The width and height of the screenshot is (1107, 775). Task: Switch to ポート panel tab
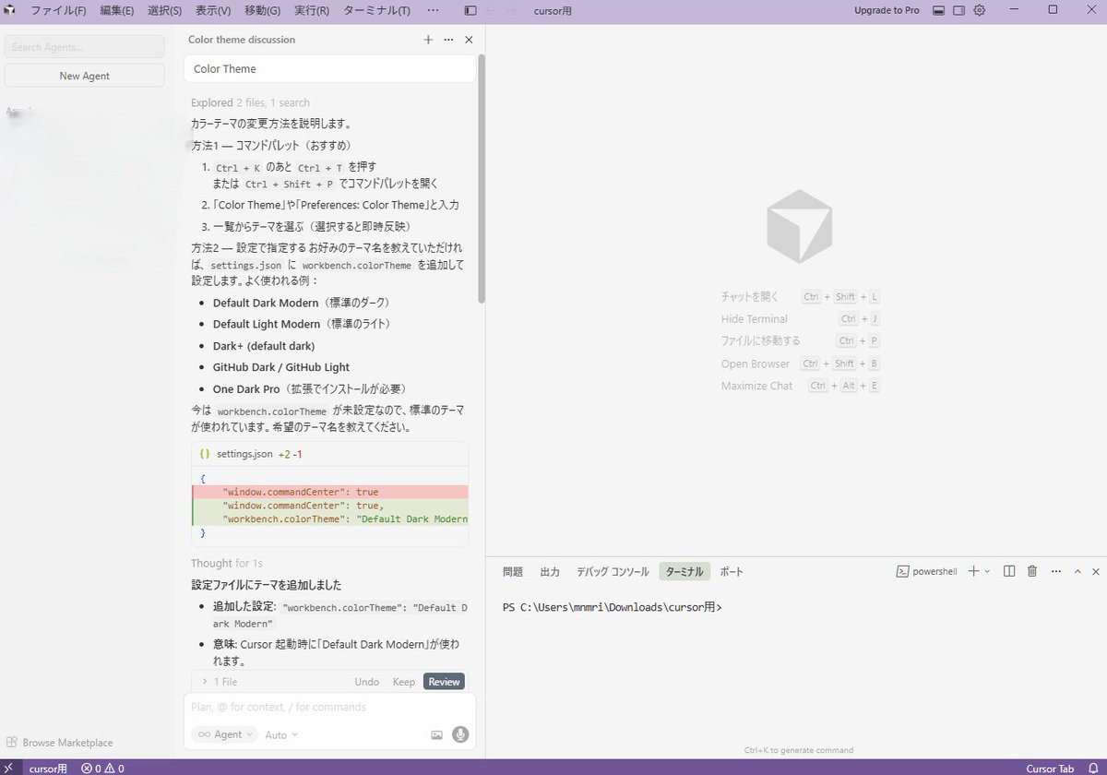point(732,572)
